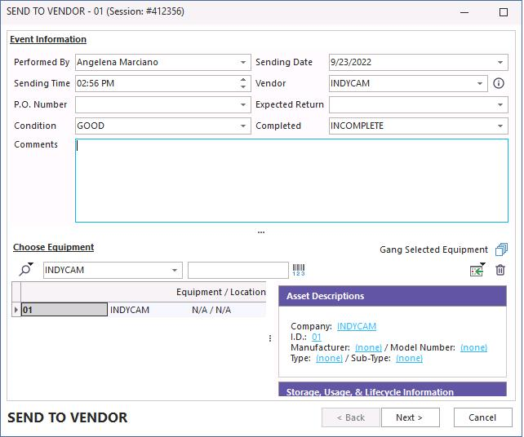Screen dimensions: 524x437
Task: Click the Next button
Action: click(x=409, y=417)
